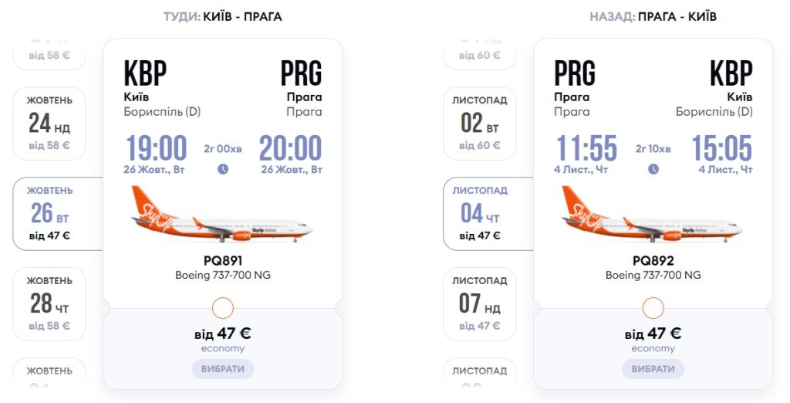
Task: Choose departure date Жовтень 28 чт
Action: tap(49, 303)
